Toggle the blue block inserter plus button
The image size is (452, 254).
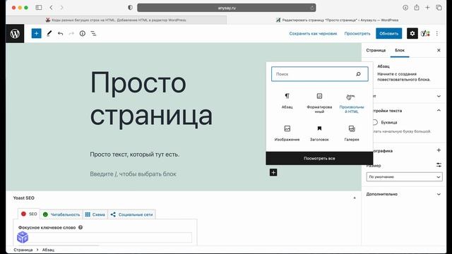coord(36,34)
